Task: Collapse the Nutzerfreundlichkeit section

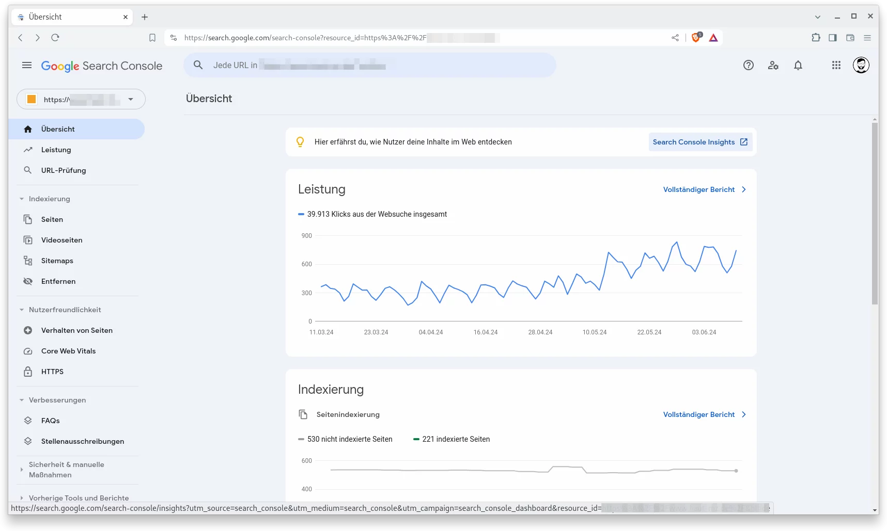Action: pos(22,310)
